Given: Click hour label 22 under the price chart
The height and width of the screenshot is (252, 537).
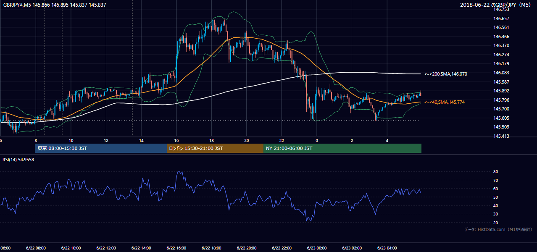Looking at the screenshot, I should [x=282, y=141].
